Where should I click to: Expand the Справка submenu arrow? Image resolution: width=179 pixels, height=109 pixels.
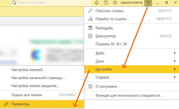(x=174, y=77)
